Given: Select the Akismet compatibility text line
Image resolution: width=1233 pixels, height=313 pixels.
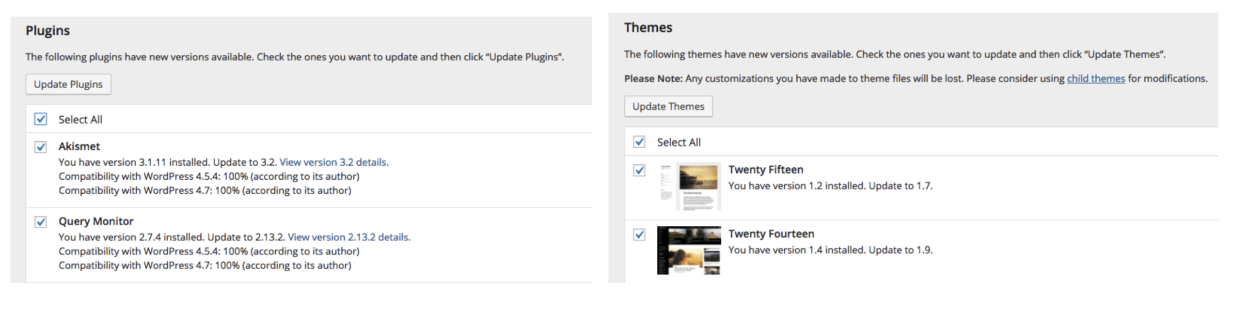Looking at the screenshot, I should [209, 176].
